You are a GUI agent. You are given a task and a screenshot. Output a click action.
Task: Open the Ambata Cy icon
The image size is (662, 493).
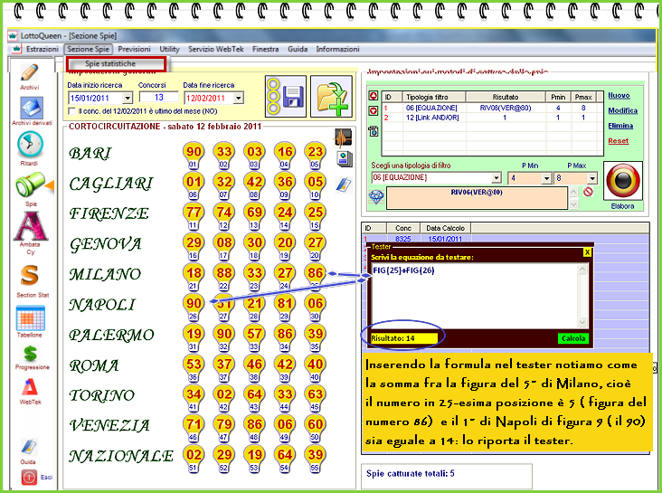click(x=31, y=226)
